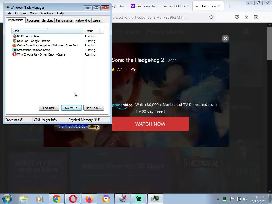Click the red WATCH NOW button

click(150, 124)
